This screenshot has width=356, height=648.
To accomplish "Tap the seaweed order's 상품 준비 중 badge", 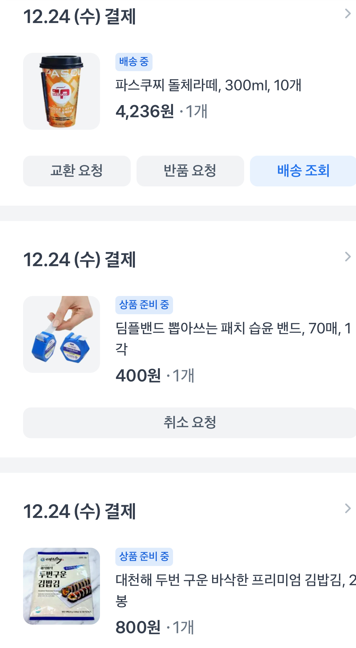I will [144, 556].
